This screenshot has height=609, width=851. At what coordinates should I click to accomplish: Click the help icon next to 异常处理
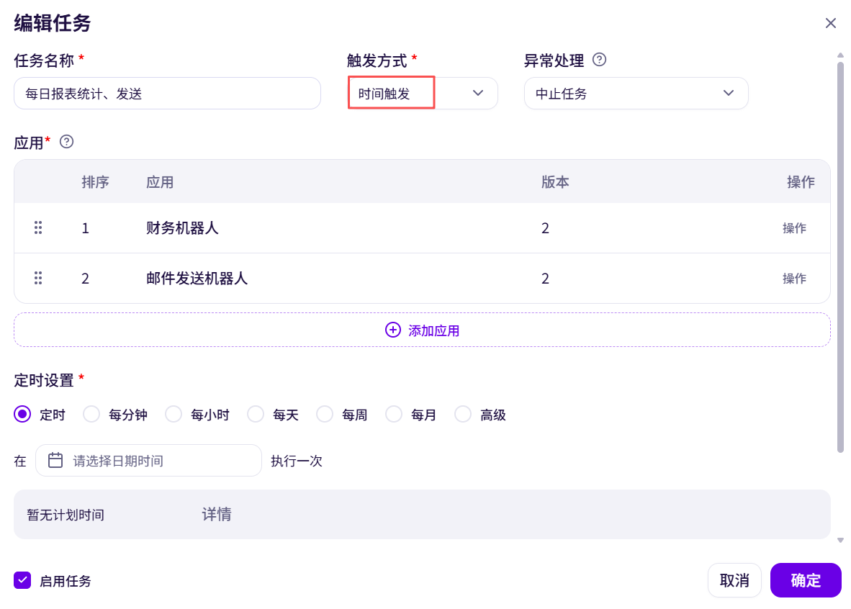pos(599,60)
